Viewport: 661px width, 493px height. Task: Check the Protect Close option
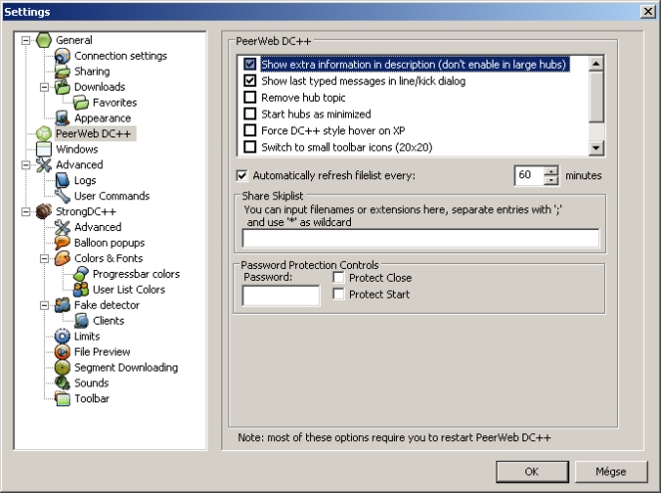[339, 278]
